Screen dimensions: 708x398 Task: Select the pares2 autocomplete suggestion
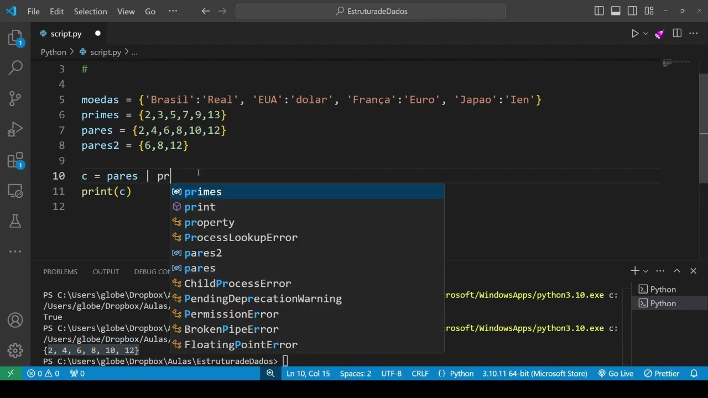[307, 253]
